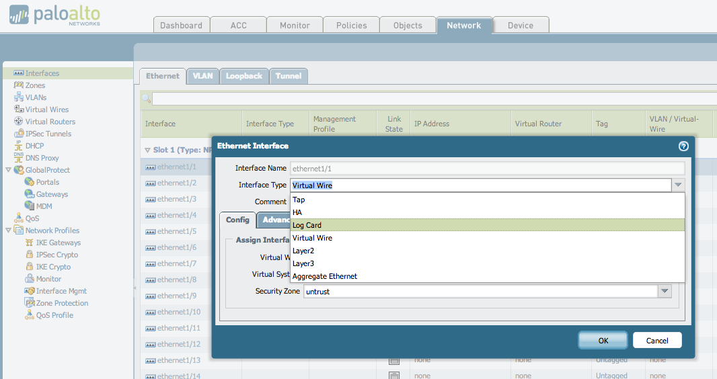Collapse the GlobalProtect tree node
717x379 pixels.
click(x=8, y=170)
